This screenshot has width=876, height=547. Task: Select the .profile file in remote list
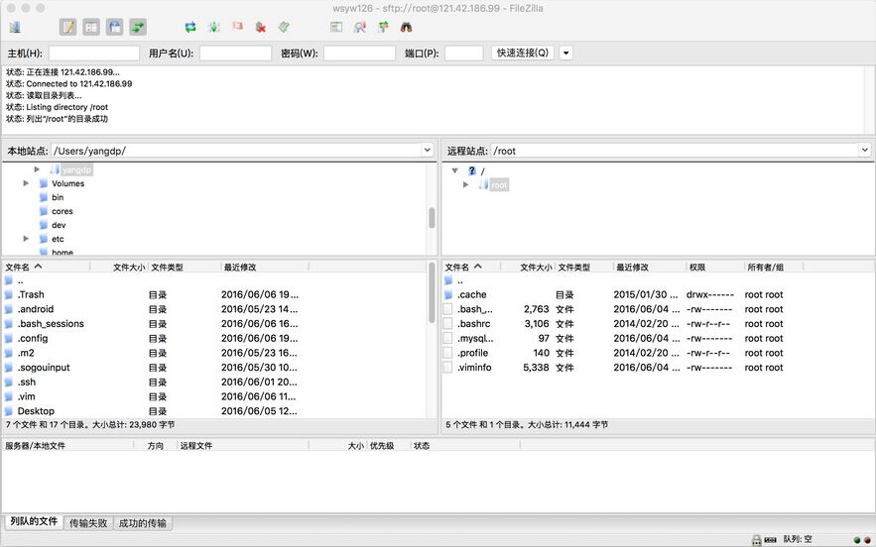pyautogui.click(x=472, y=353)
